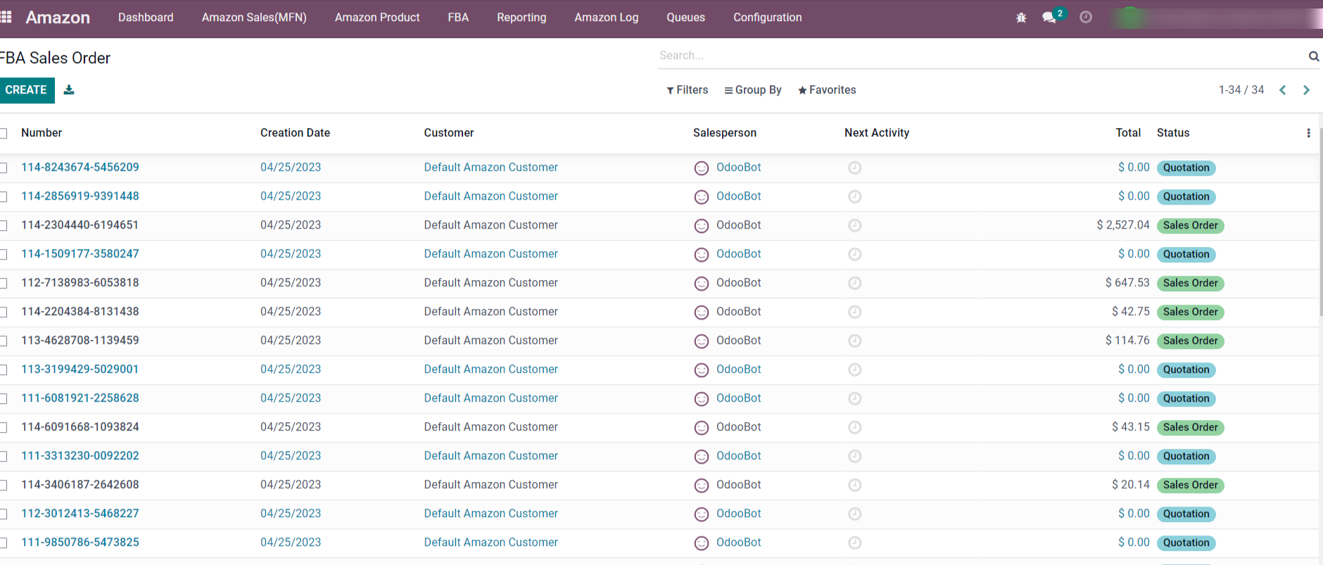Click the search magnifier icon
The image size is (1323, 565).
tap(1313, 56)
